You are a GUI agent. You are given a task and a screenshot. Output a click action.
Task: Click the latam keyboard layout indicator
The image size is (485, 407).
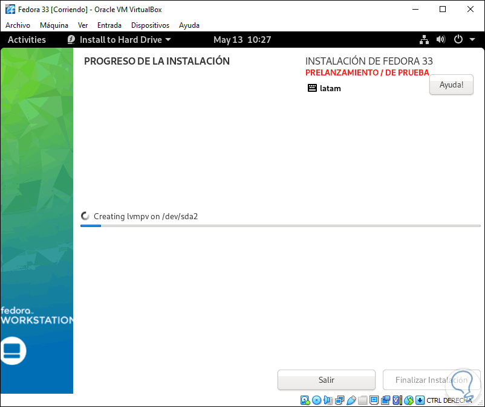coord(324,88)
